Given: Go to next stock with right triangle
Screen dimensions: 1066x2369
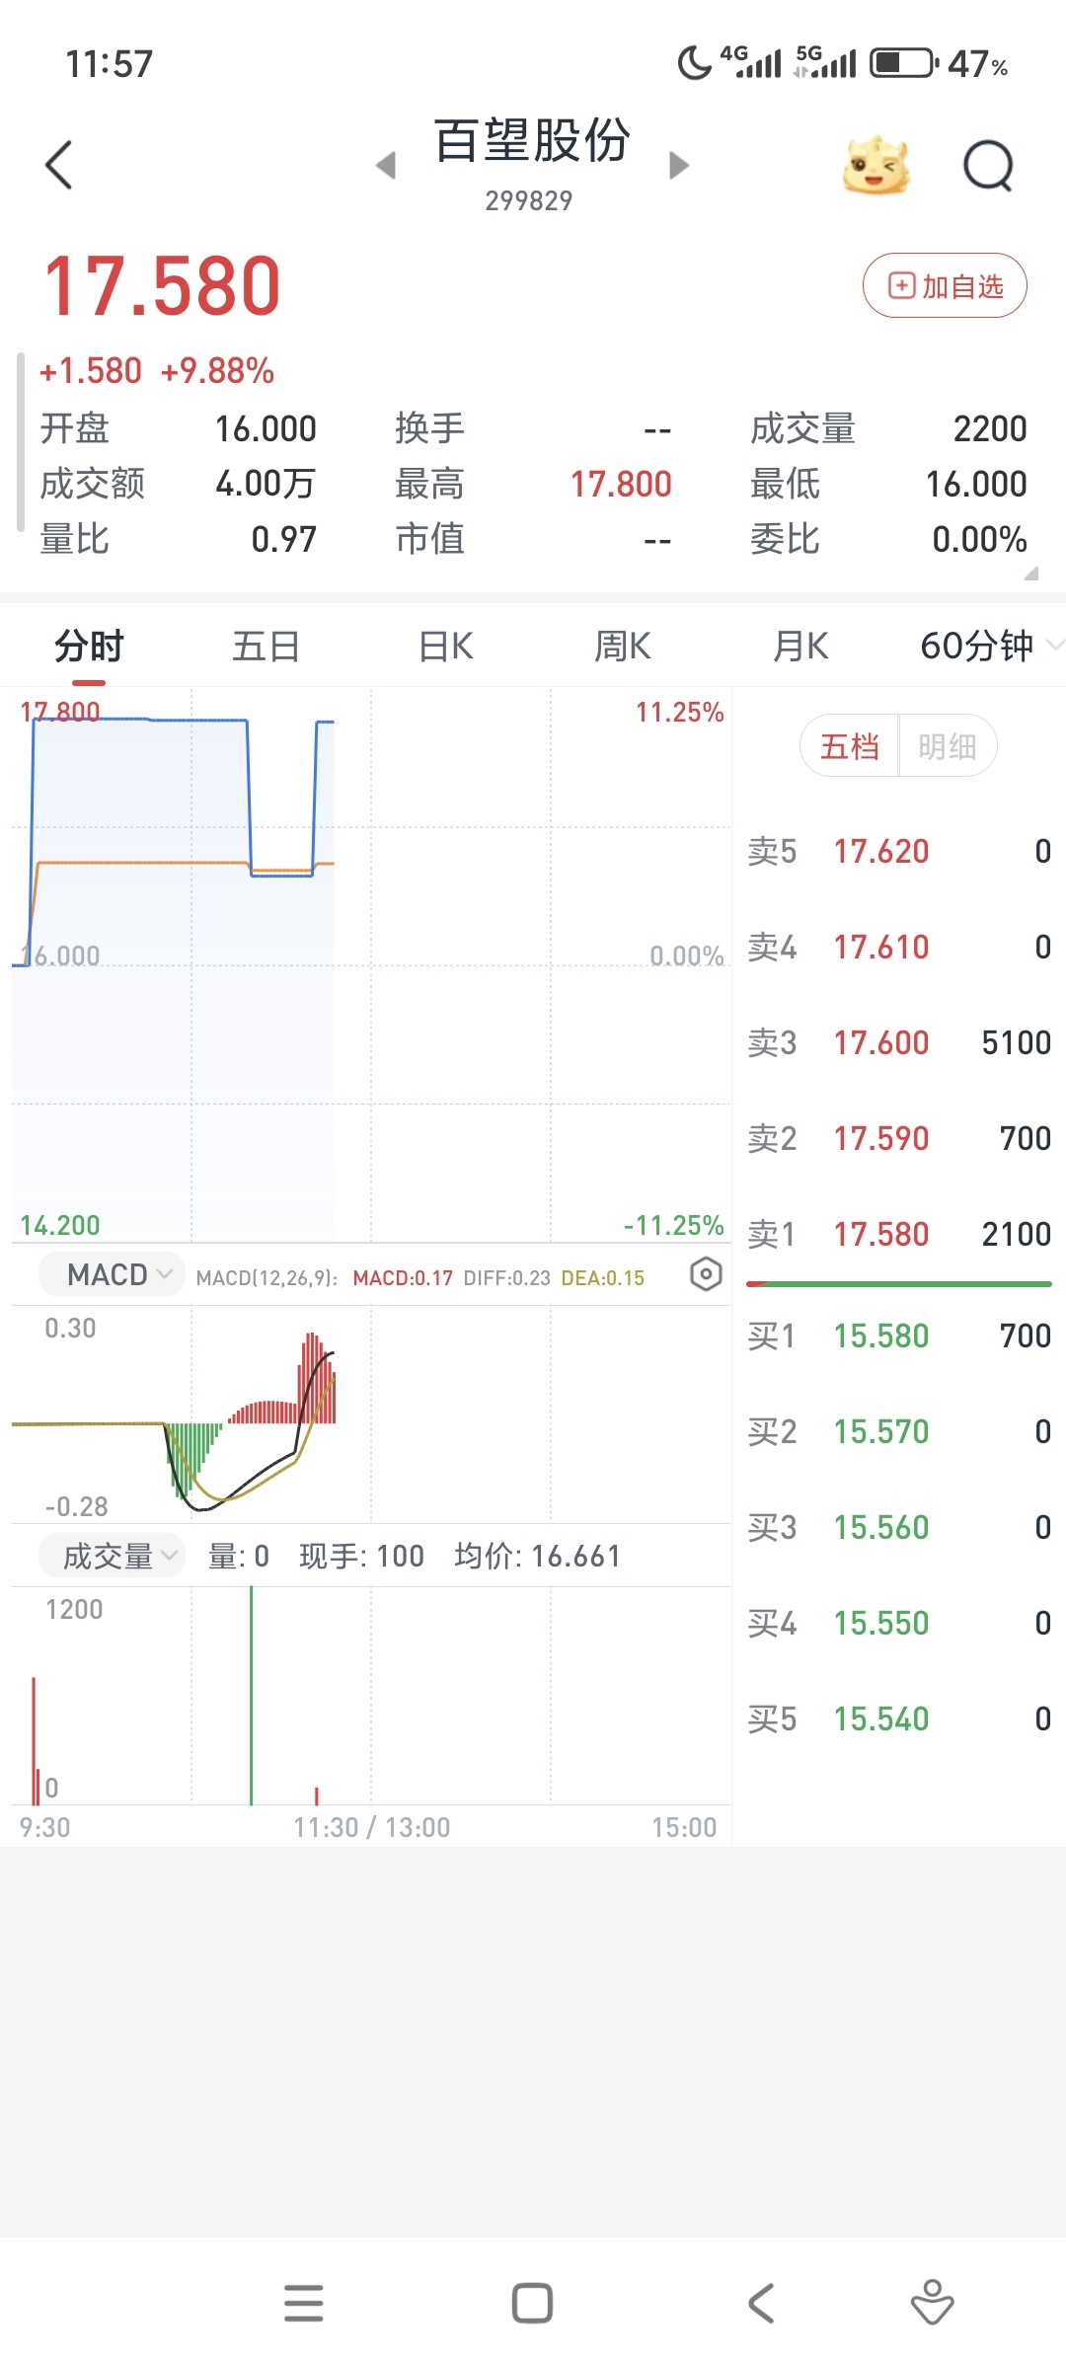Looking at the screenshot, I should click(x=678, y=165).
